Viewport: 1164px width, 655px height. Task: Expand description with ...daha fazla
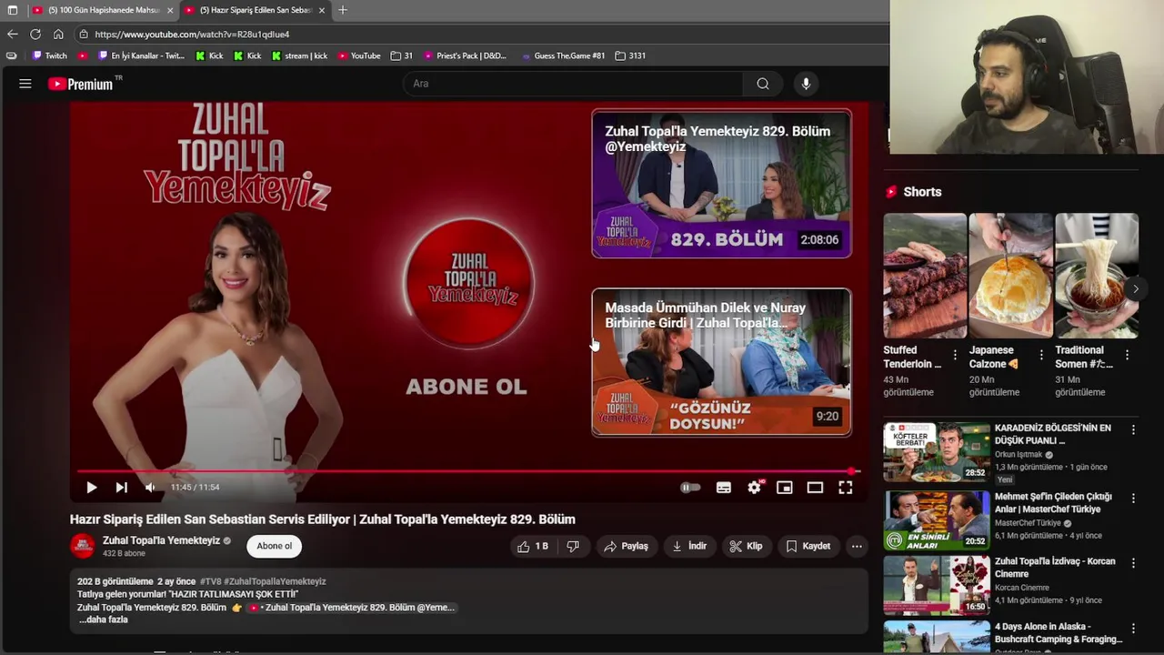click(103, 620)
